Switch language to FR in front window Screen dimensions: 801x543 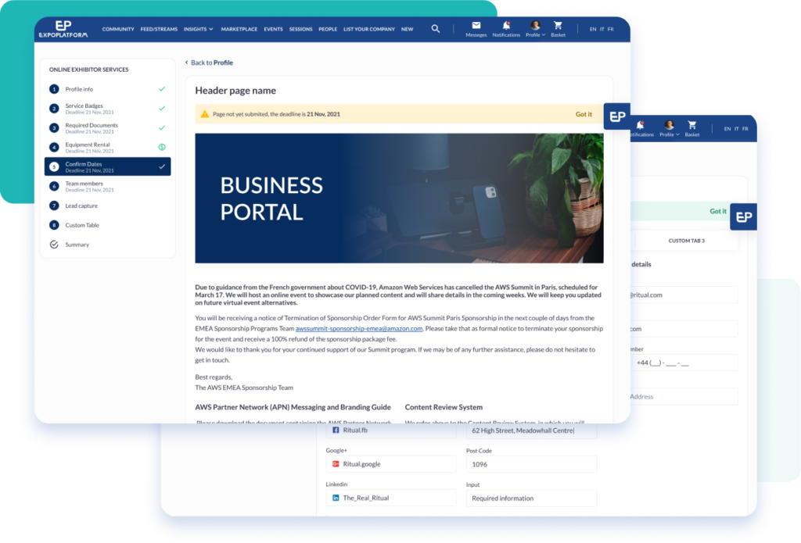tap(610, 29)
